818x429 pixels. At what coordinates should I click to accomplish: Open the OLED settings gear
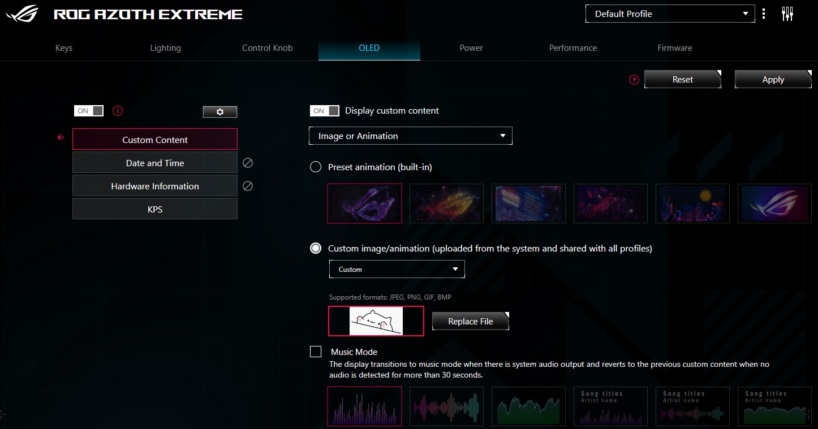(x=219, y=111)
